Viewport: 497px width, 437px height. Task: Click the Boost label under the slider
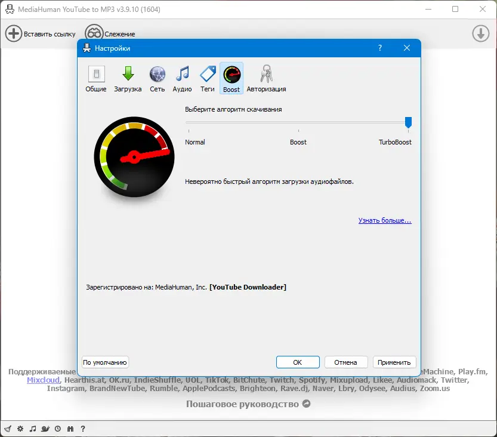pyautogui.click(x=298, y=142)
